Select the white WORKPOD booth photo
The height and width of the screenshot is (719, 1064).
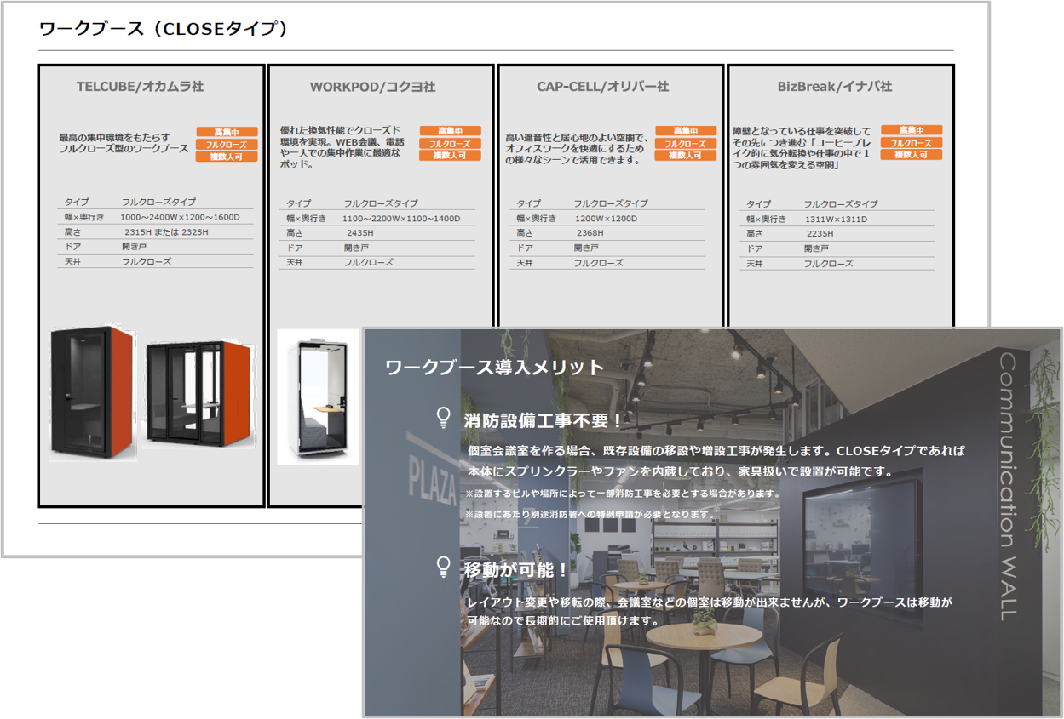318,397
